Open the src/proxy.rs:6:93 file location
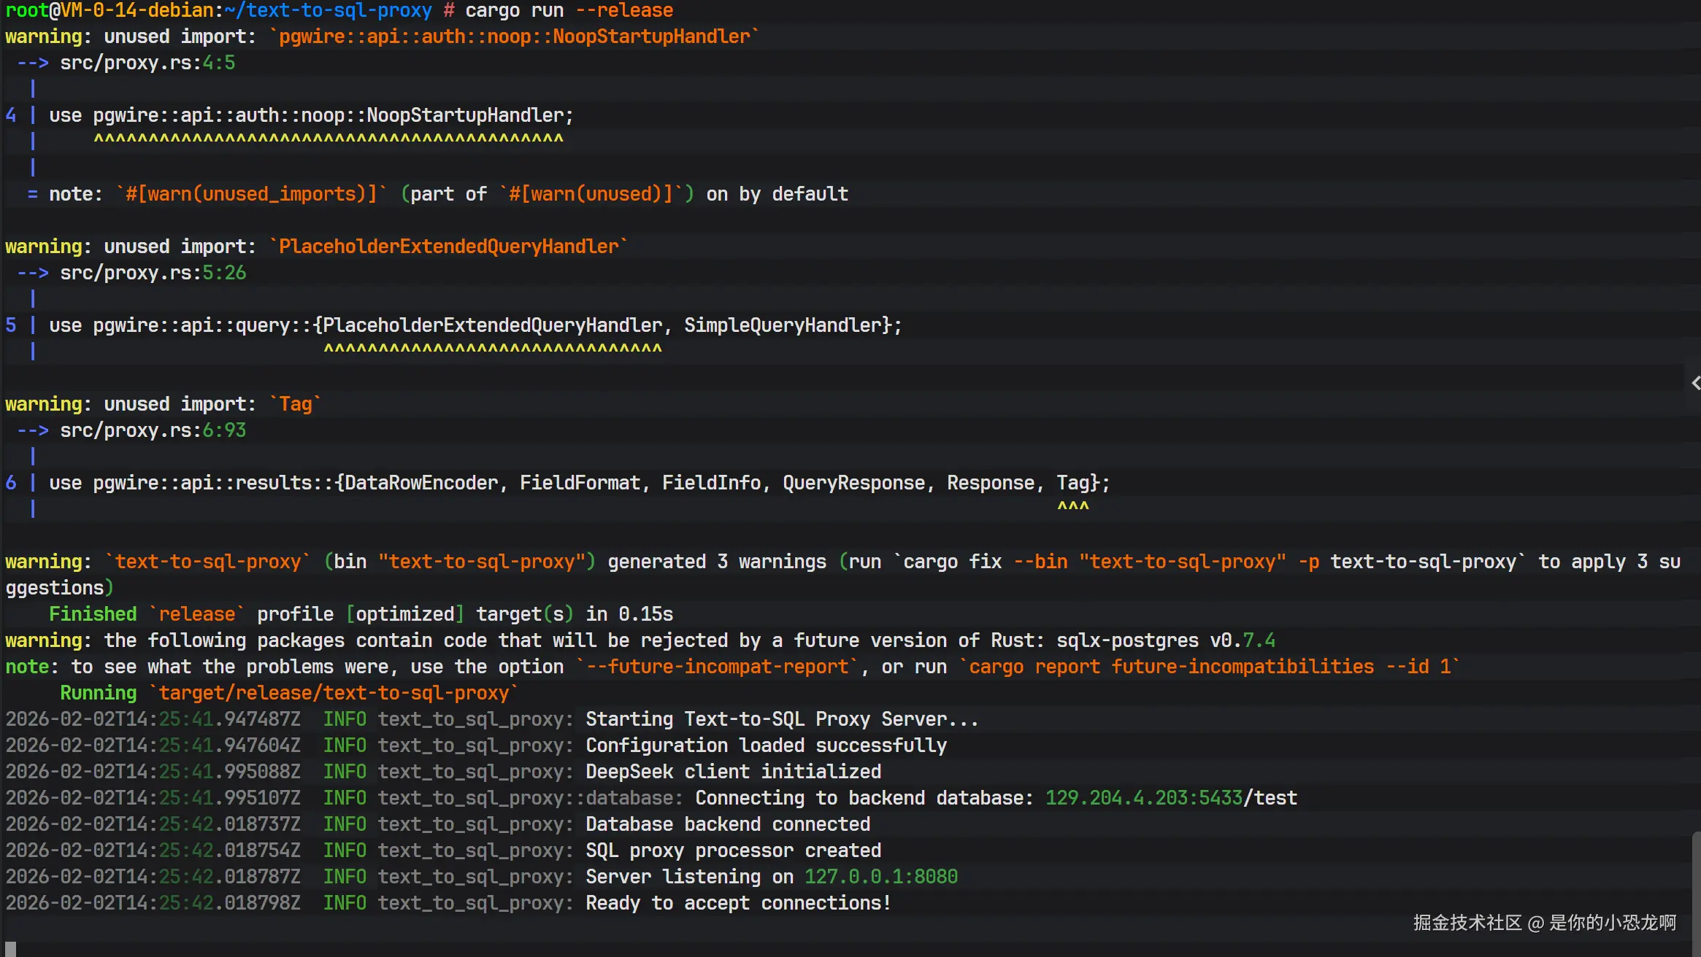Image resolution: width=1701 pixels, height=957 pixels. click(x=153, y=430)
